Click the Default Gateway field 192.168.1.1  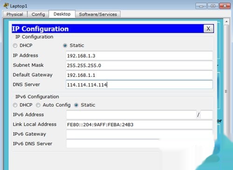tap(139, 75)
